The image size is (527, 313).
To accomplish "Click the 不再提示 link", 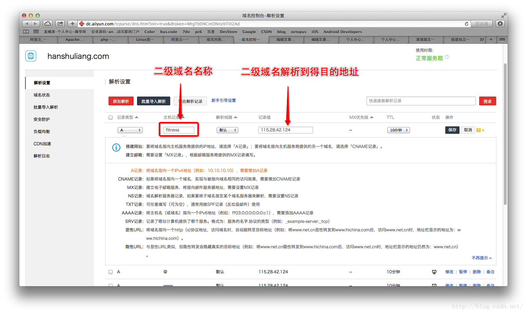I will point(480,258).
